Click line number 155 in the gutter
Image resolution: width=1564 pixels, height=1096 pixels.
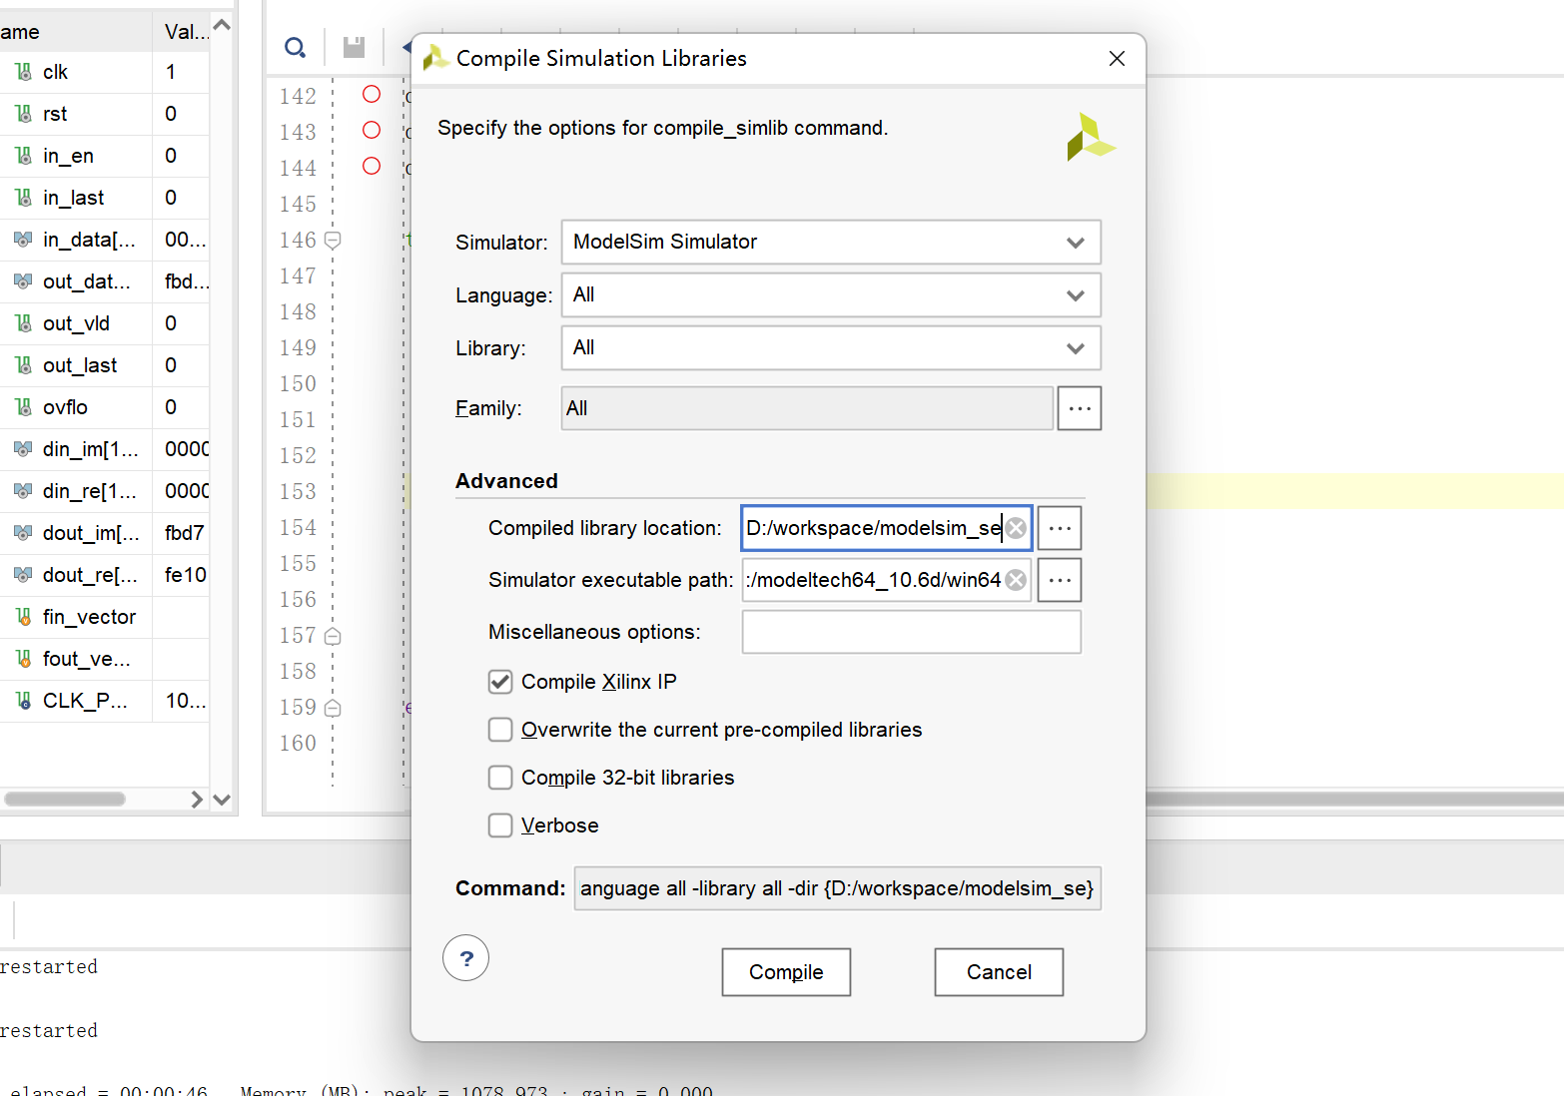[x=298, y=564]
